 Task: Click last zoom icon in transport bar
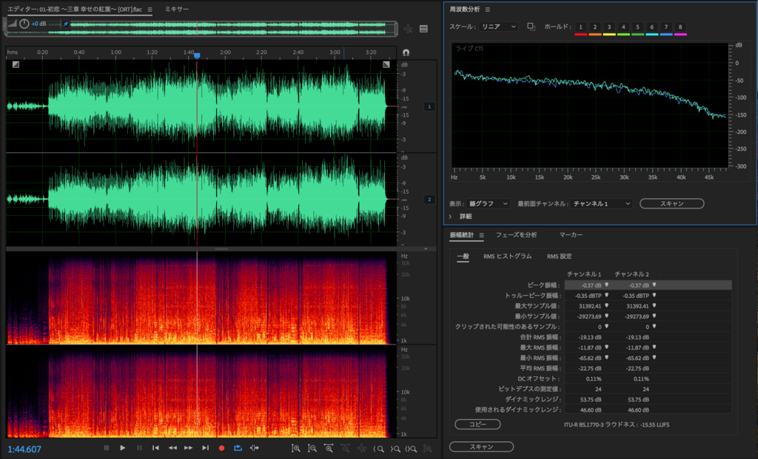(428, 449)
